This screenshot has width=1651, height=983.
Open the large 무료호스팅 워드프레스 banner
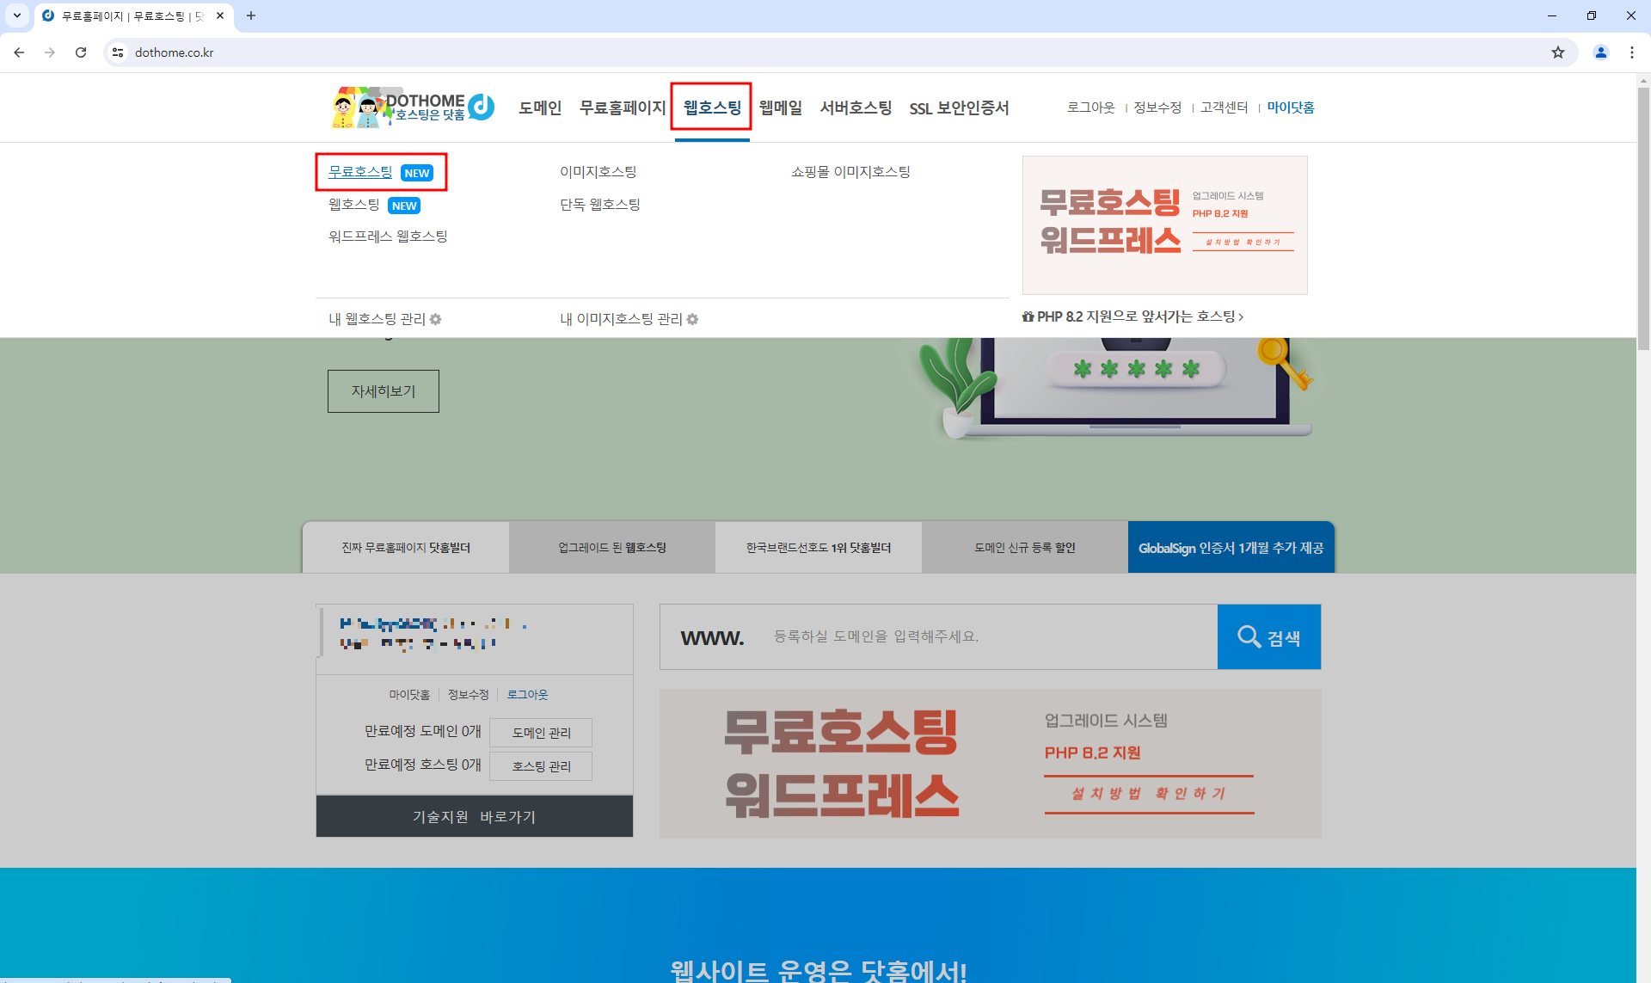991,764
